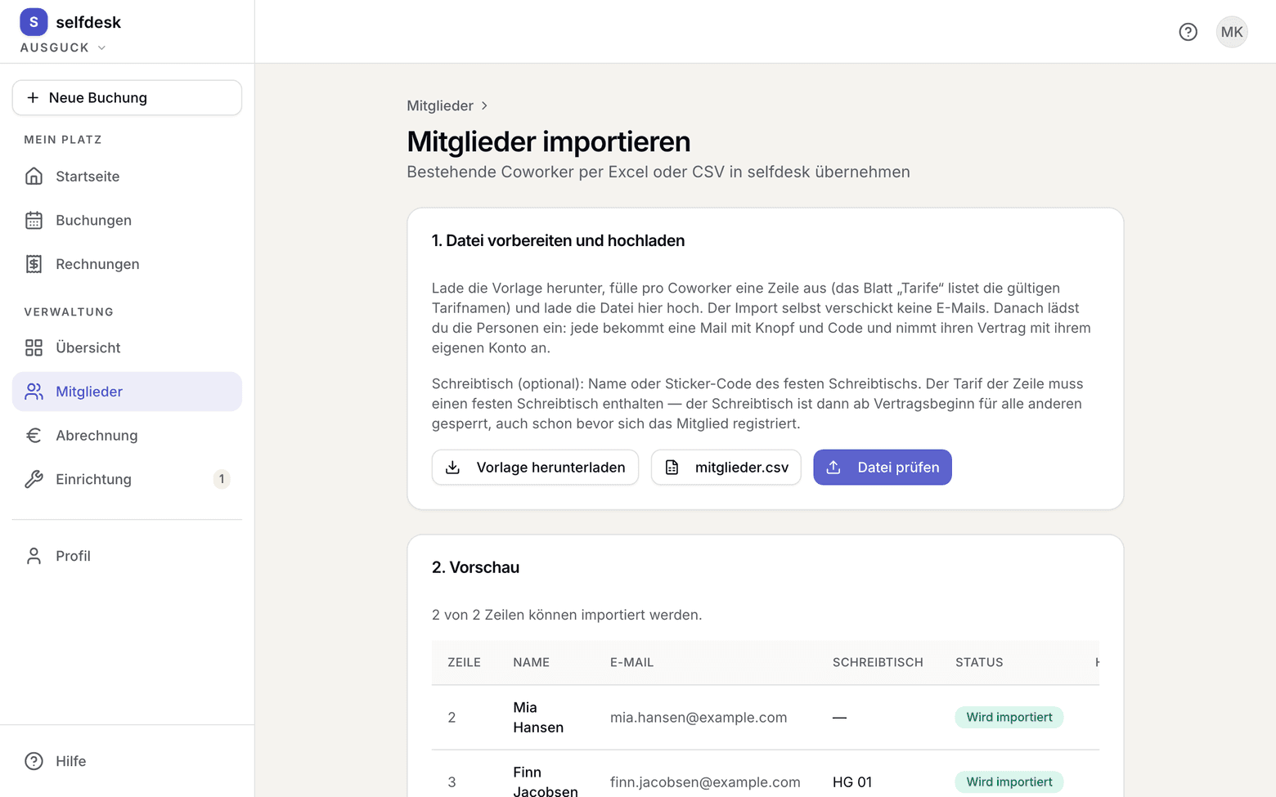Screen dimensions: 1276x797
Task: Click the Einrichtung wrench icon
Action: [34, 480]
